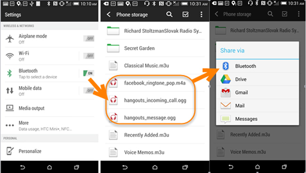306x173 pixels.
Task: Toggle the Airplane mode switch
Action: tap(89, 39)
